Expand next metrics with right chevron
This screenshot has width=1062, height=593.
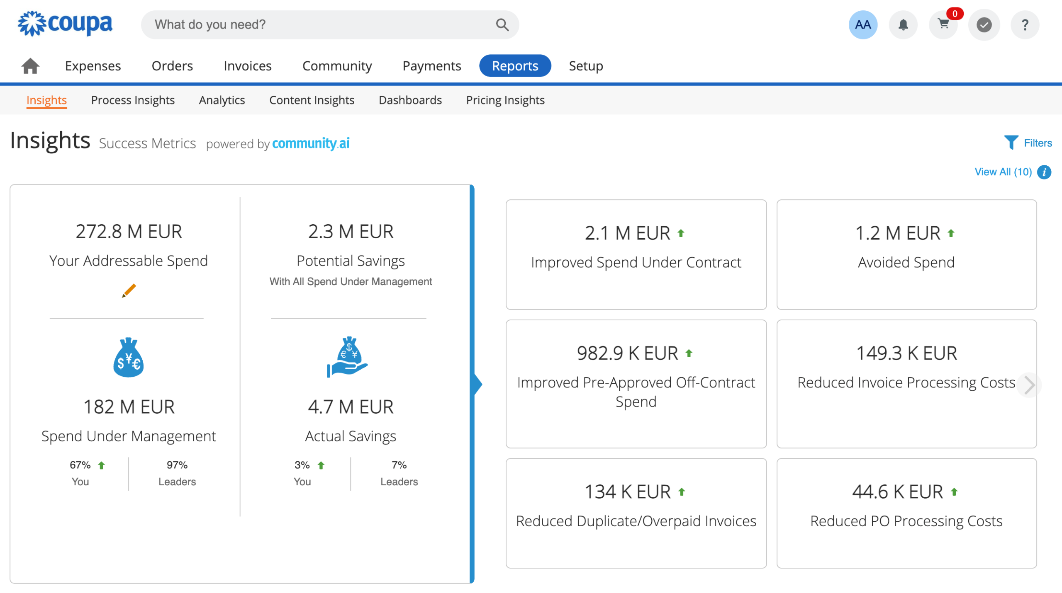click(x=1029, y=385)
